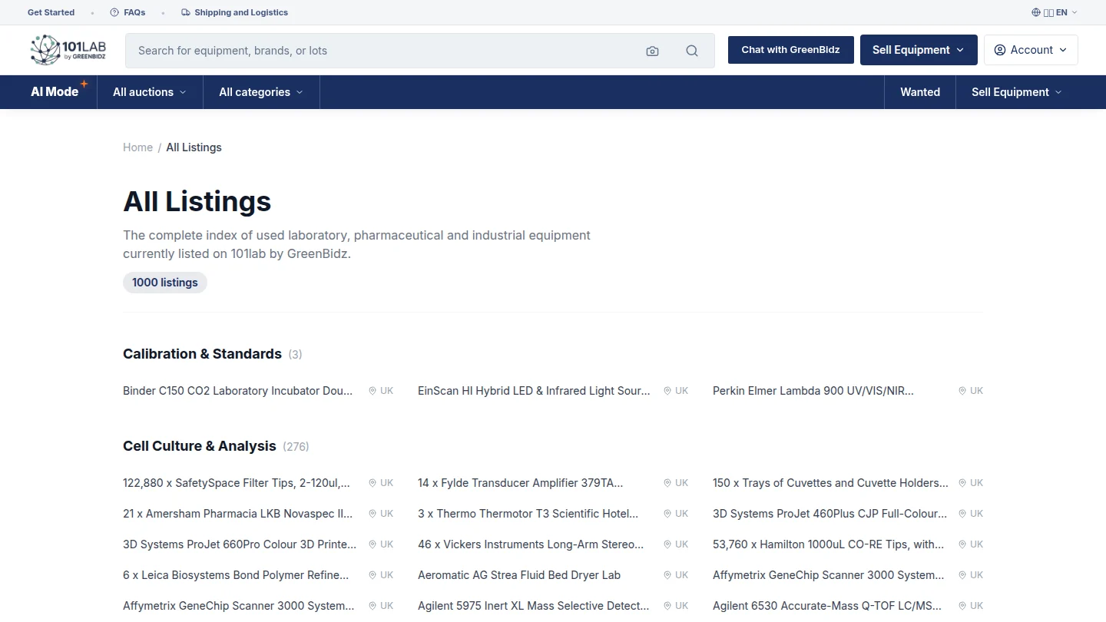This screenshot has height=622, width=1106.
Task: Click Chat with GreenBidz button
Action: pyautogui.click(x=791, y=50)
